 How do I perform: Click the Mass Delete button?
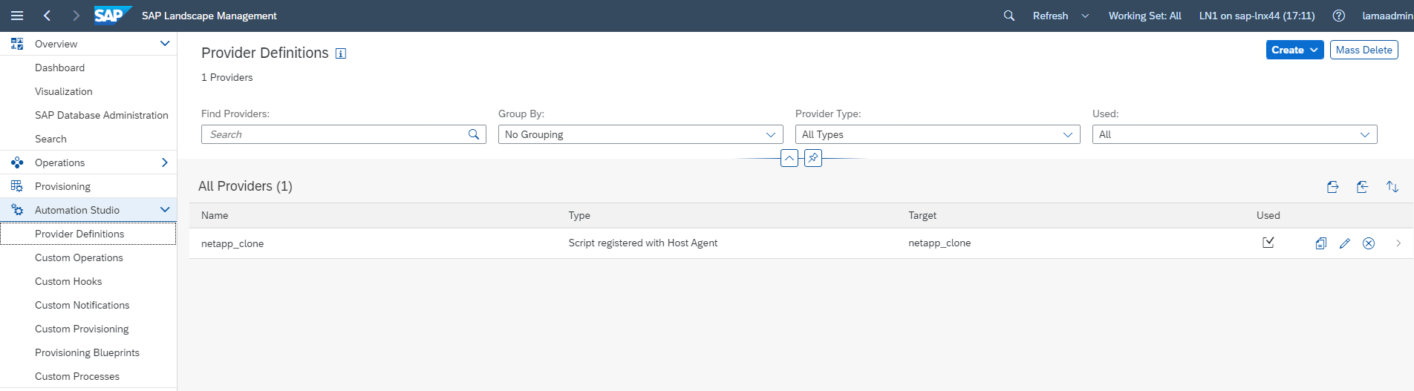pyautogui.click(x=1363, y=50)
